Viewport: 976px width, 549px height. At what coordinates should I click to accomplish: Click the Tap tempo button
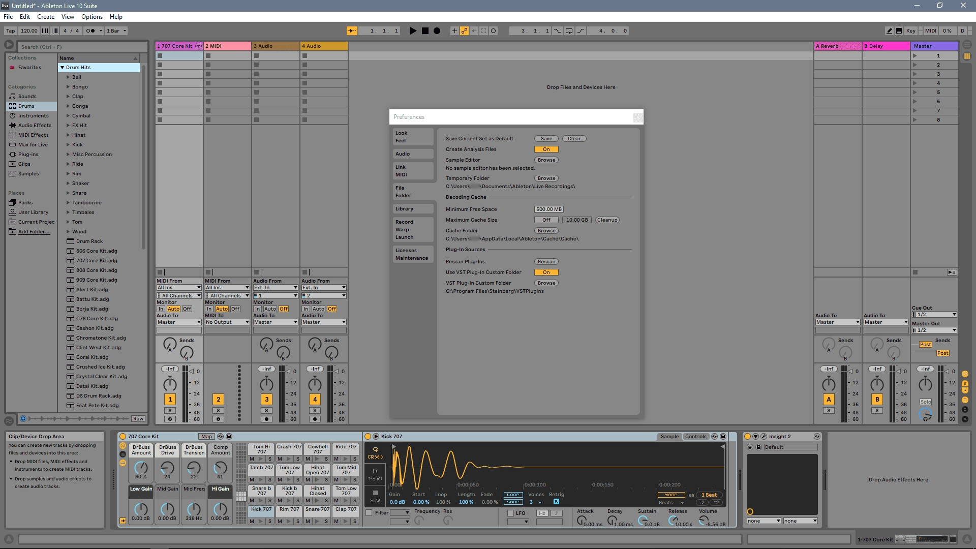[10, 31]
